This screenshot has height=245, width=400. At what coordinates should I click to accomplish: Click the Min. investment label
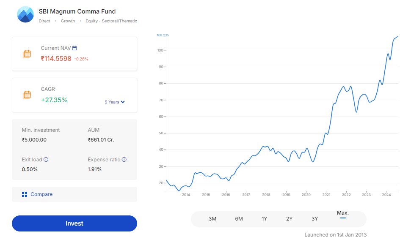(41, 130)
